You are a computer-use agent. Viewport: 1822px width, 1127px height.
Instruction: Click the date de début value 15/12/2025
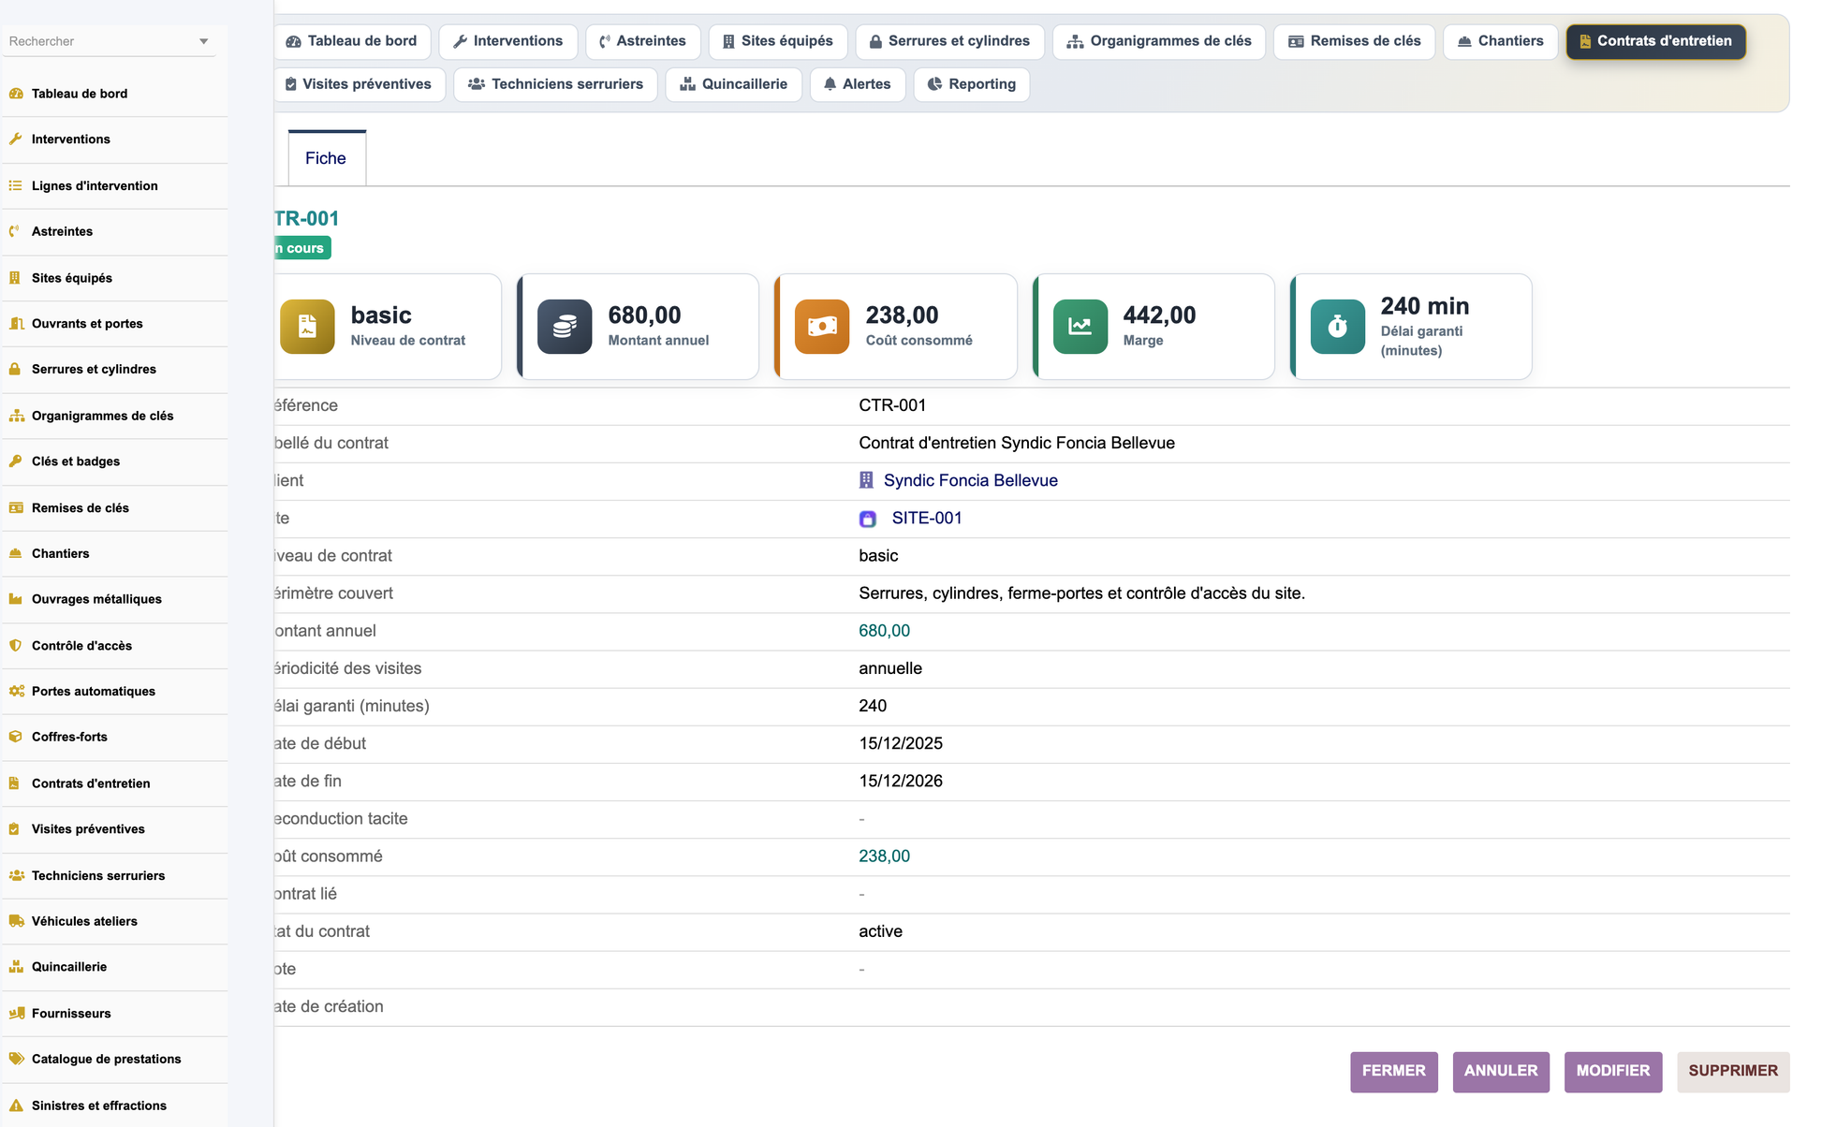tap(901, 744)
